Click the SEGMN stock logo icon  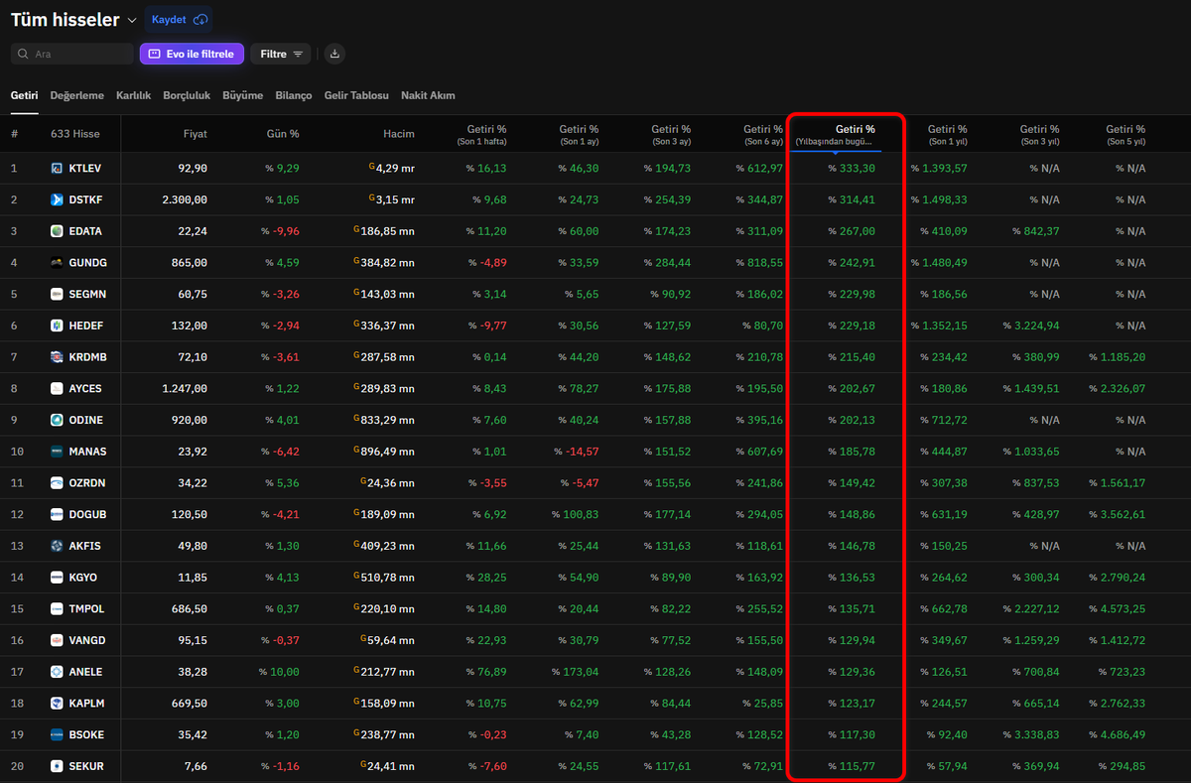point(57,295)
